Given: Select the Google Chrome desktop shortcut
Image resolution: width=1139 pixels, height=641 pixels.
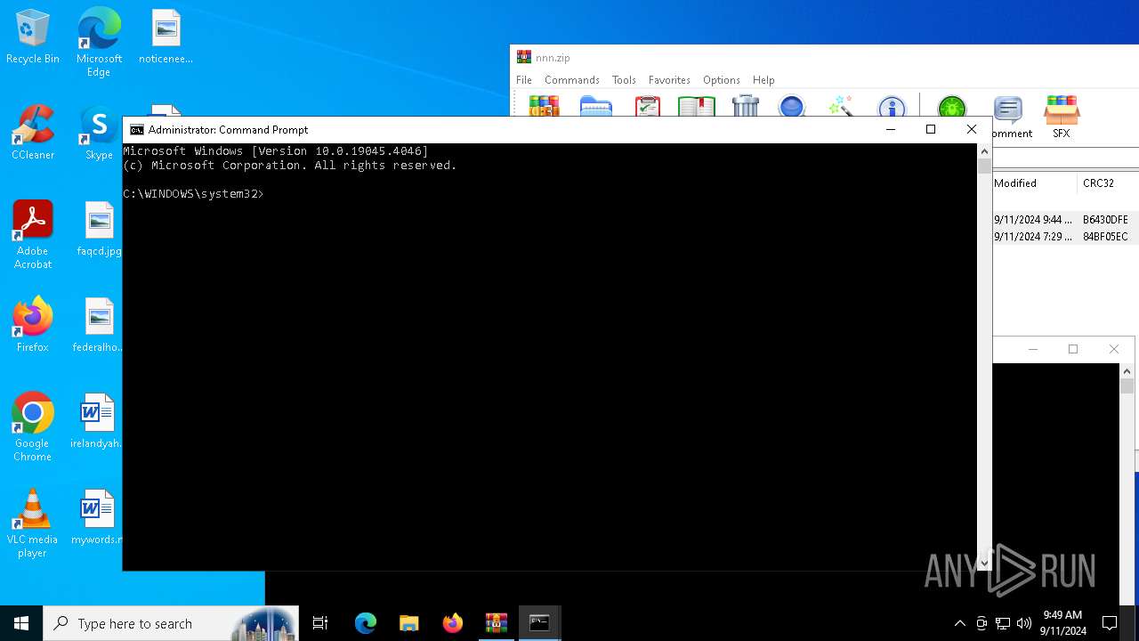Looking at the screenshot, I should pos(33,427).
